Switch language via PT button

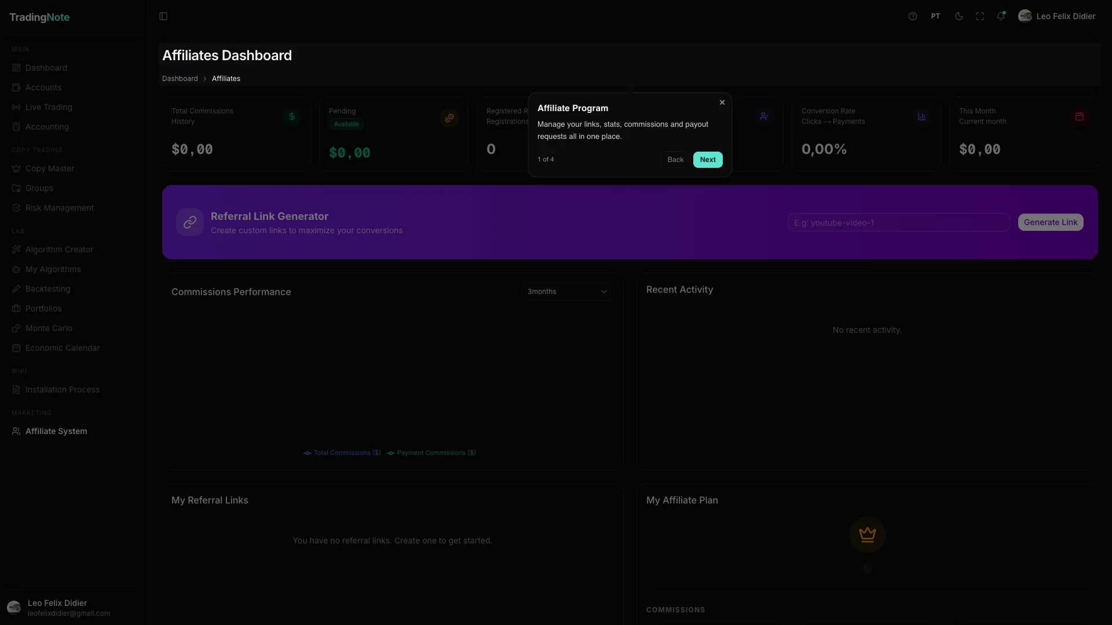[935, 16]
